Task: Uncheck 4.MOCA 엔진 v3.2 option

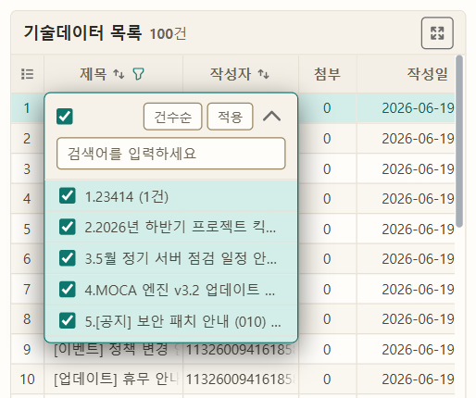Action: point(68,289)
